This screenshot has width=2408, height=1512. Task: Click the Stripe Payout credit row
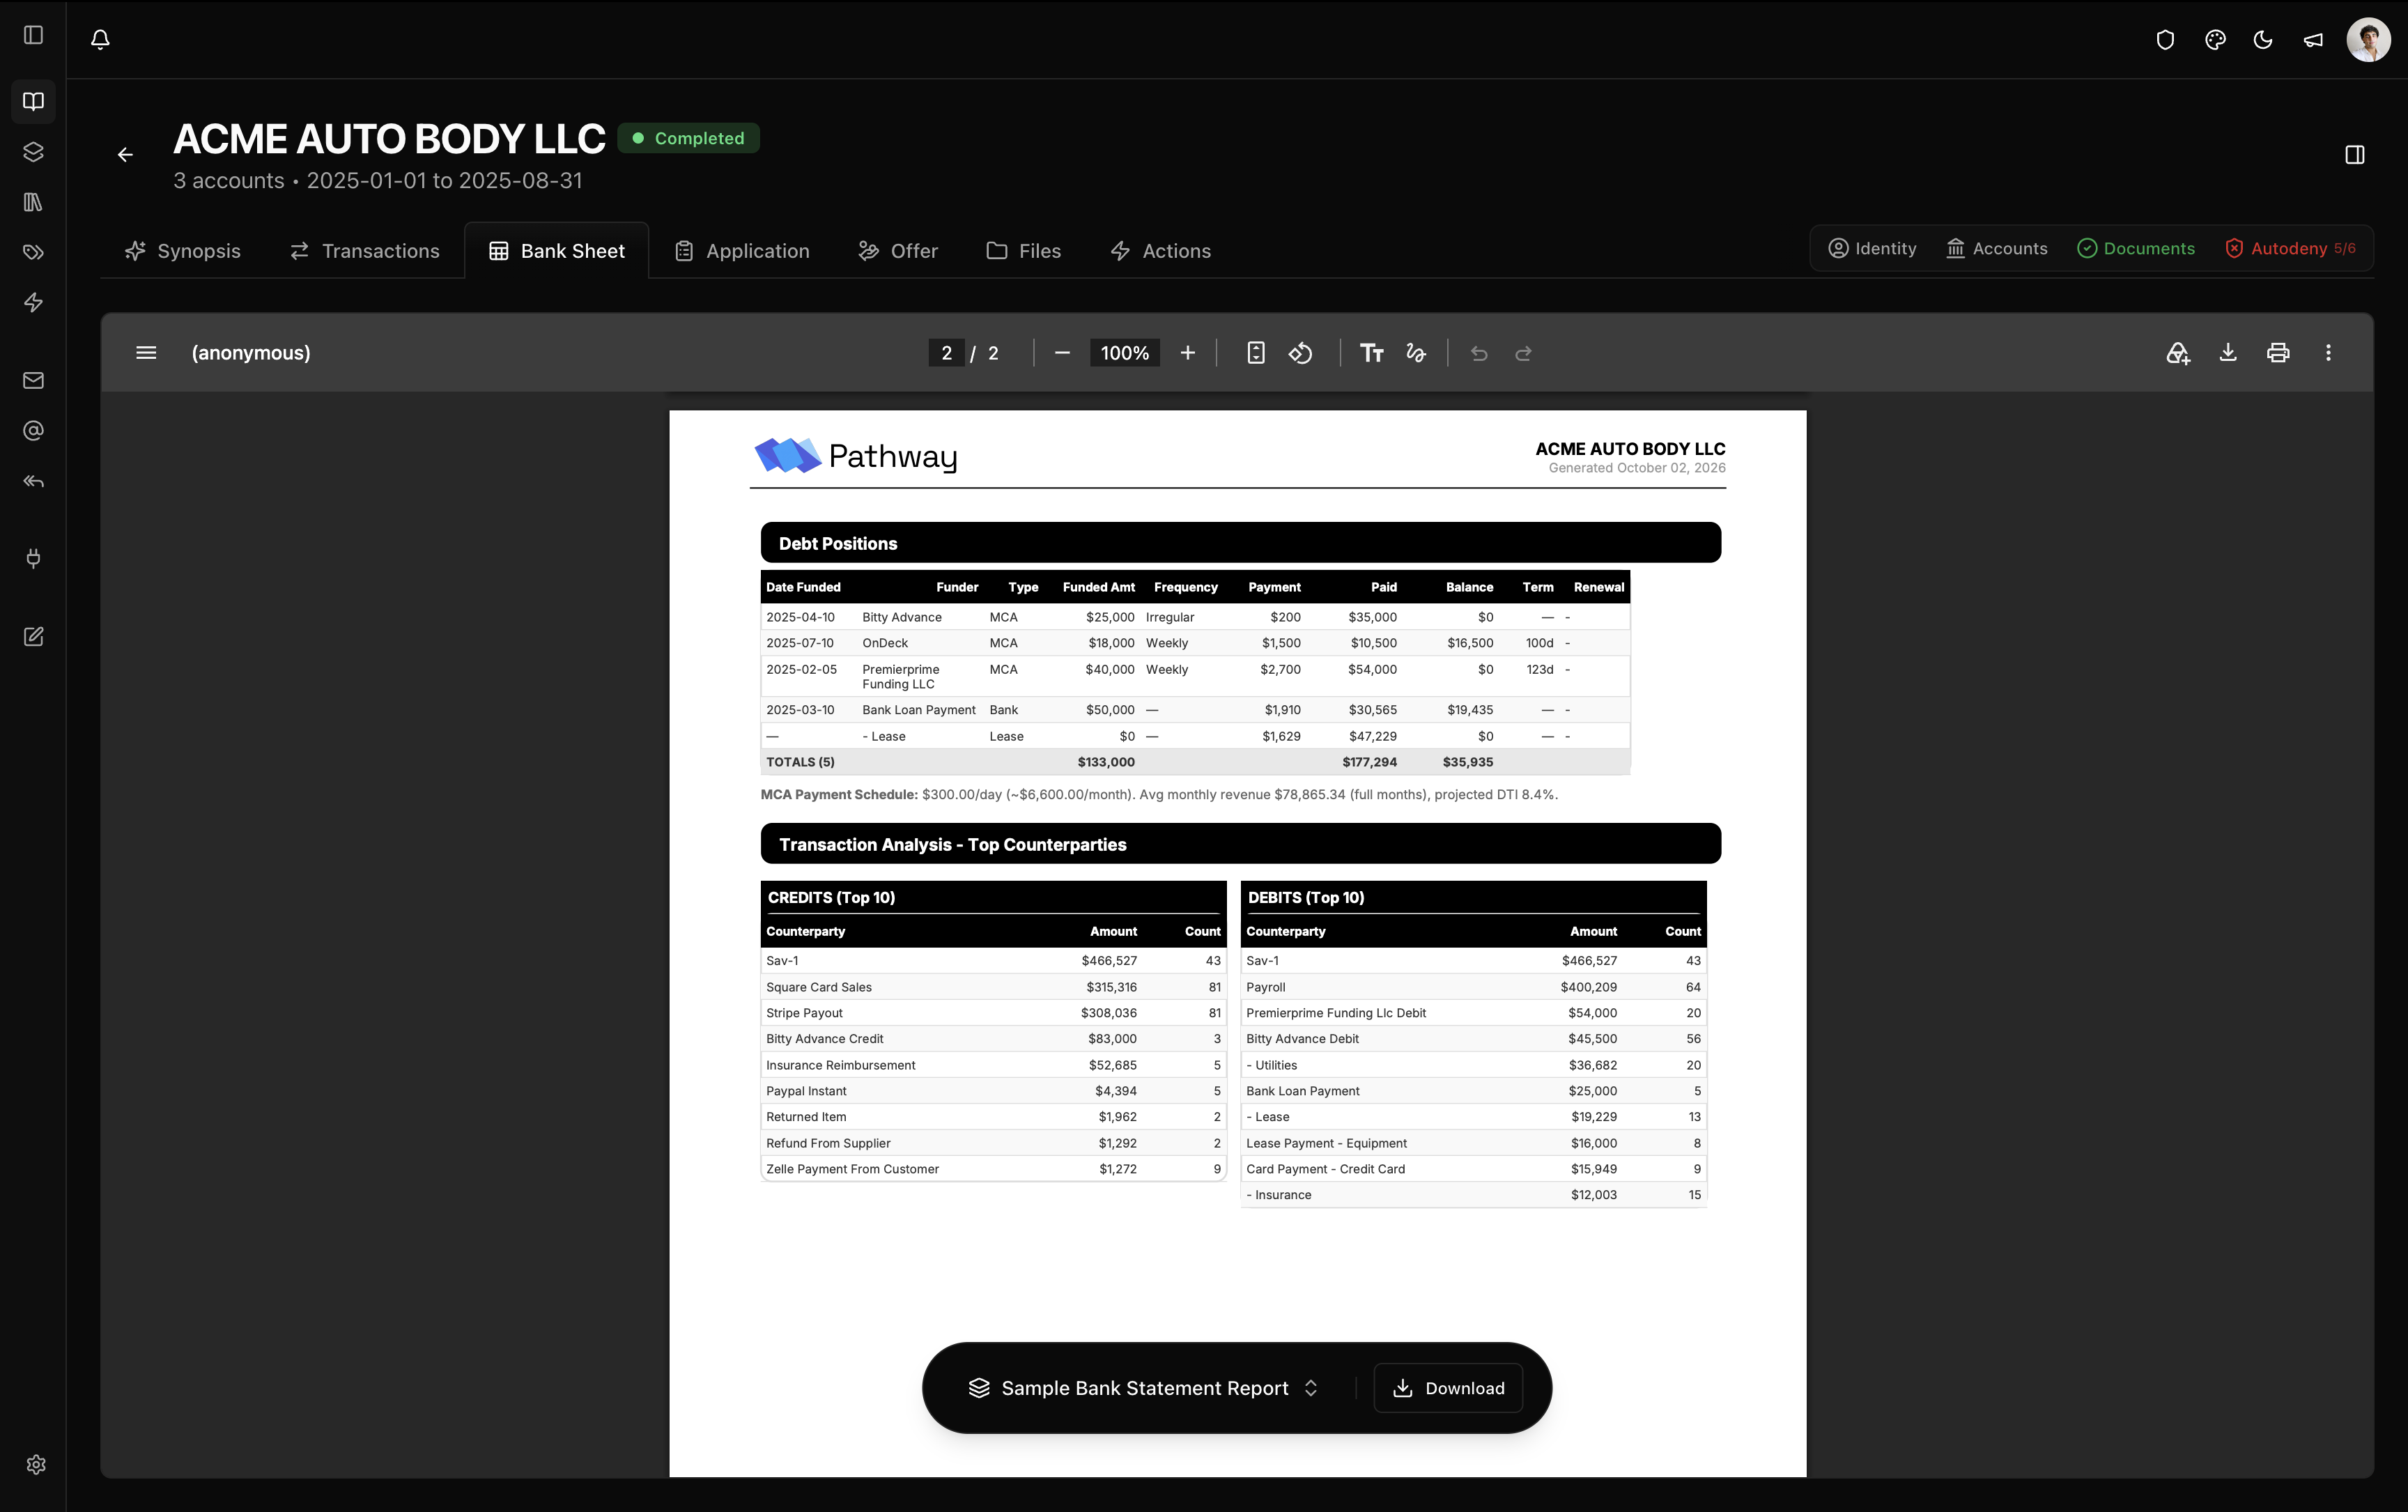(x=993, y=1013)
